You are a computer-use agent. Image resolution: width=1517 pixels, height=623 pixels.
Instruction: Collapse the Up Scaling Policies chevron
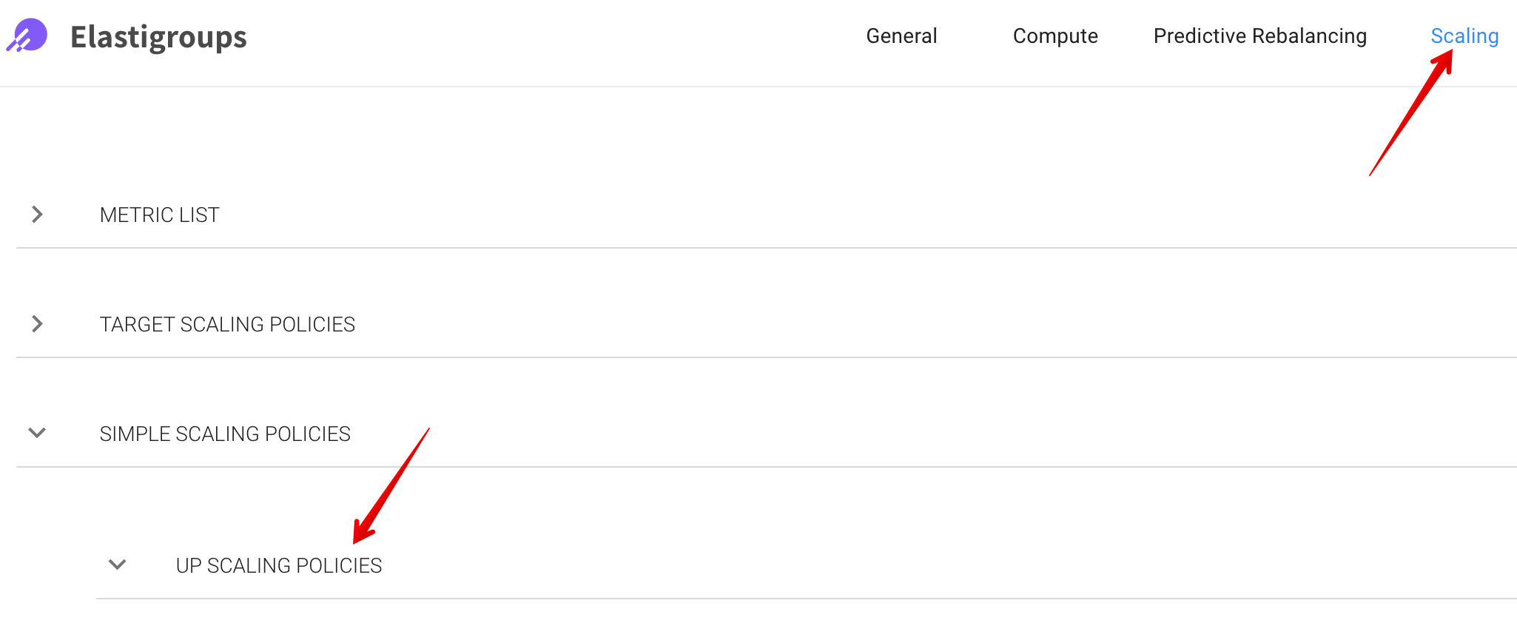click(x=117, y=565)
